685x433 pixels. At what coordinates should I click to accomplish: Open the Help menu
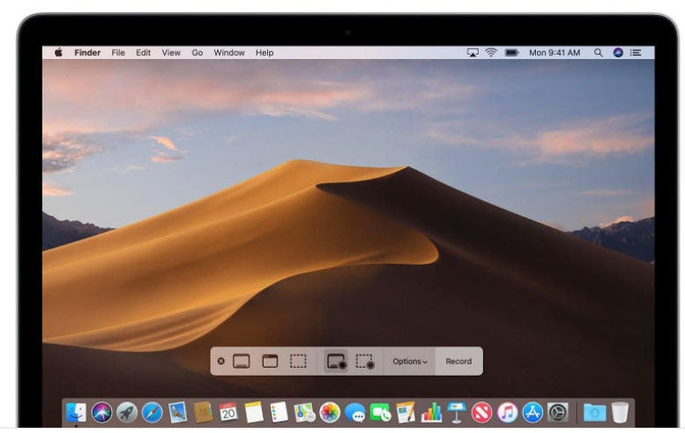[x=264, y=52]
